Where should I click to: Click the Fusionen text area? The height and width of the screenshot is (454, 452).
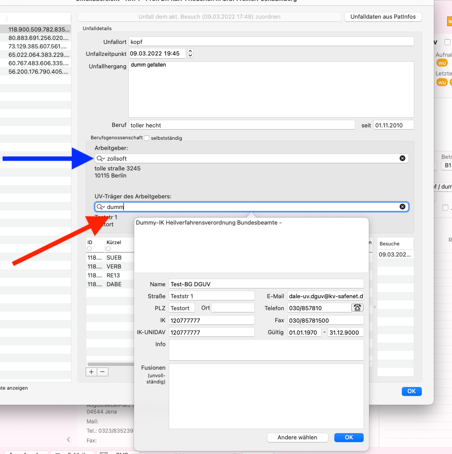tap(266, 396)
